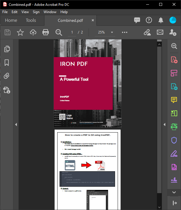Open the Find text magnifier icon
Image resolution: width=181 pixels, height=210 pixels.
click(59, 32)
